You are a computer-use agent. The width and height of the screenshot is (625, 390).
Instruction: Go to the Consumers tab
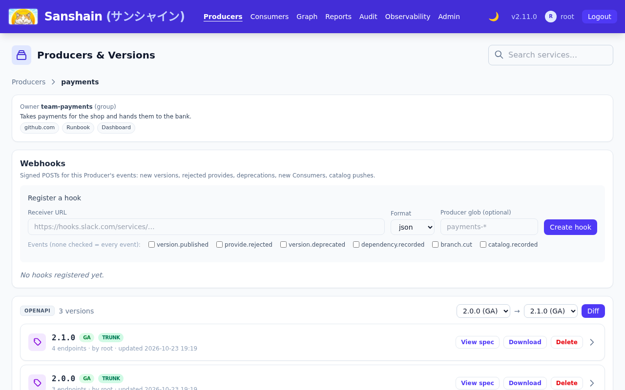270,17
